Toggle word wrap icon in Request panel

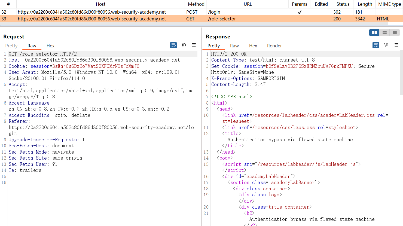tap(173, 45)
